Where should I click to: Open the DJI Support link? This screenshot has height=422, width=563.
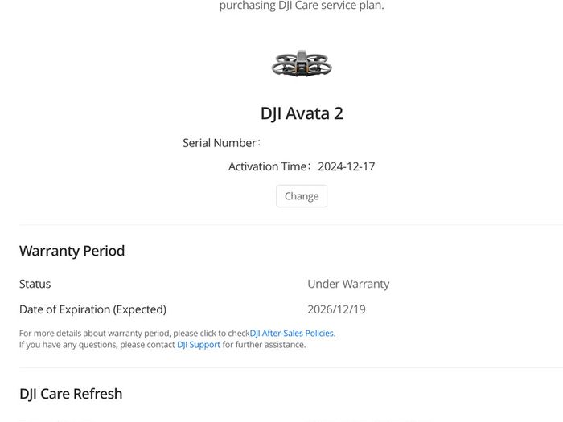pyautogui.click(x=199, y=345)
